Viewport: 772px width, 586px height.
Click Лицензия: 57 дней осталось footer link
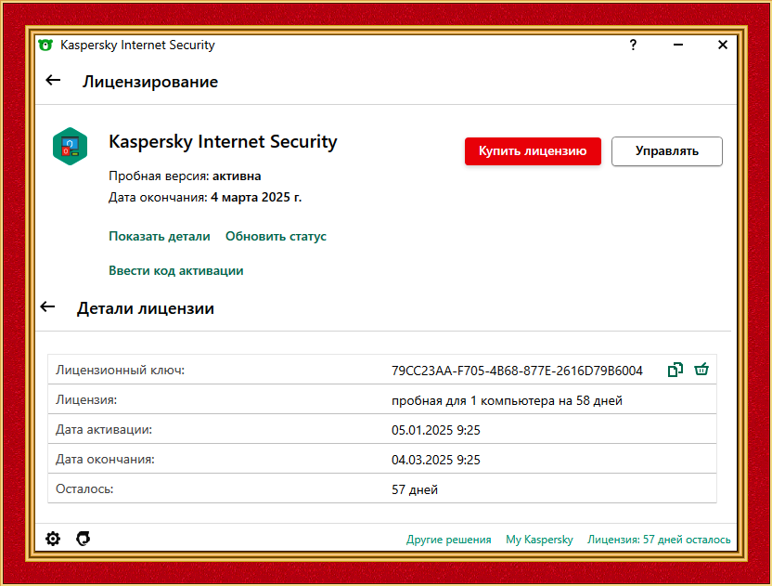point(659,540)
